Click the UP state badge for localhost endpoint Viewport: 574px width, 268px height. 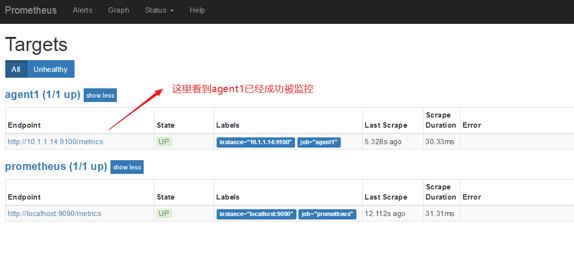click(164, 213)
